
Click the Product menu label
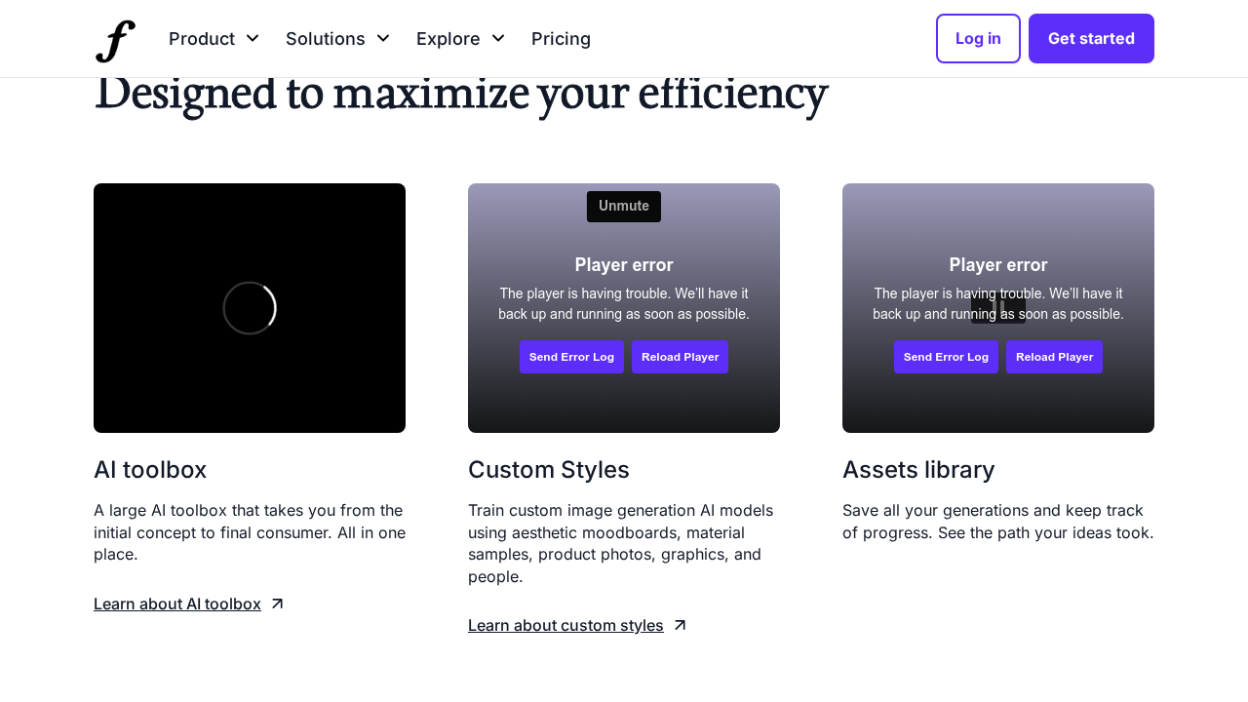coord(202,39)
